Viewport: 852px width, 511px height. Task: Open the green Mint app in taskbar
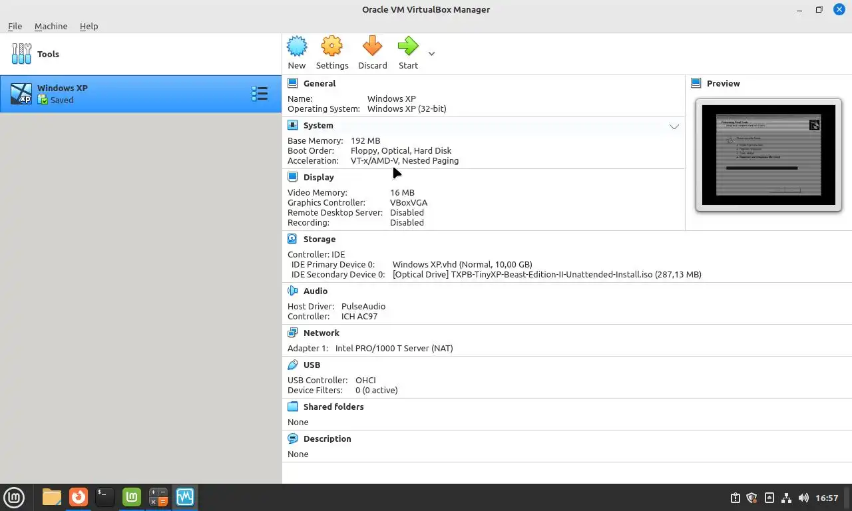[x=132, y=497]
